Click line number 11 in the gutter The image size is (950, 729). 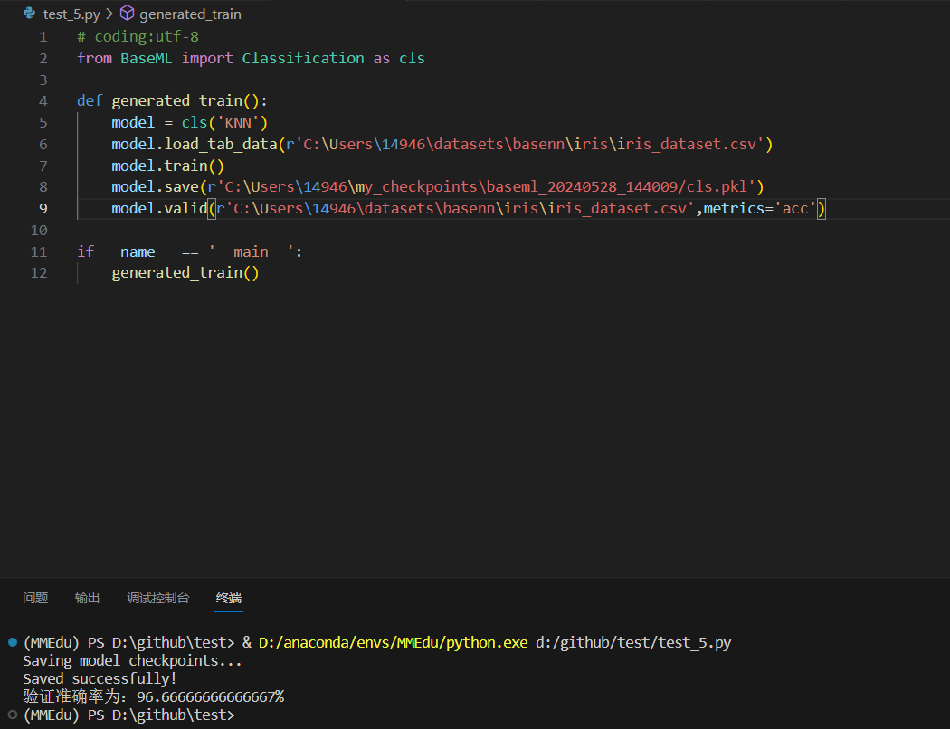coord(39,251)
